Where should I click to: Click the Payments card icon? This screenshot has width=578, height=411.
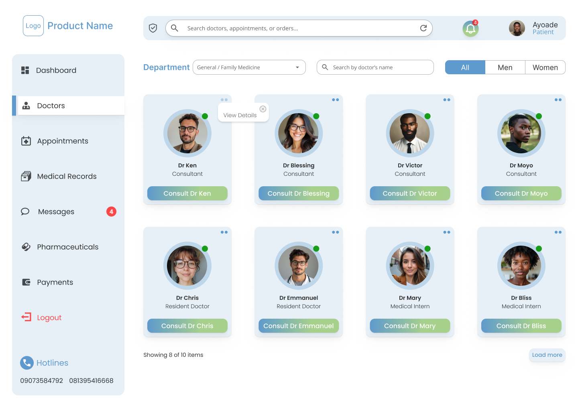[x=26, y=282]
